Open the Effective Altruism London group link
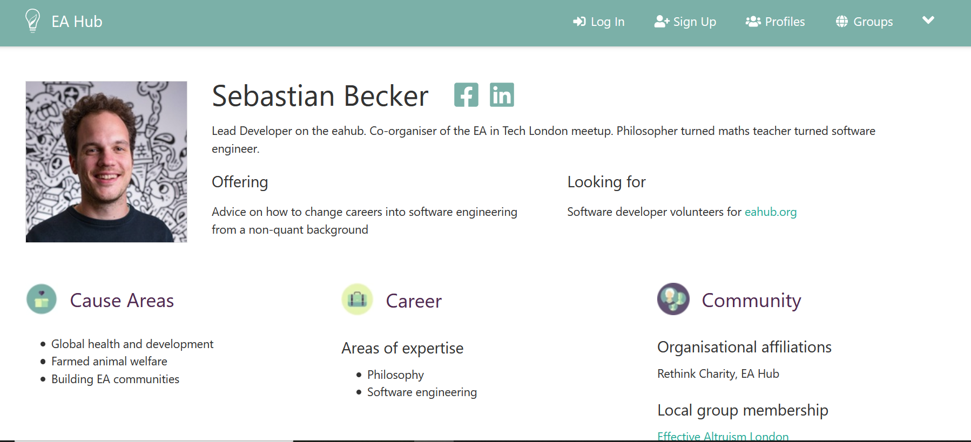 tap(723, 436)
